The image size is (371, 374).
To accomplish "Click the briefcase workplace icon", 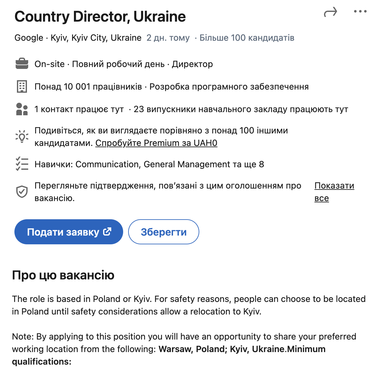I will 22,64.
